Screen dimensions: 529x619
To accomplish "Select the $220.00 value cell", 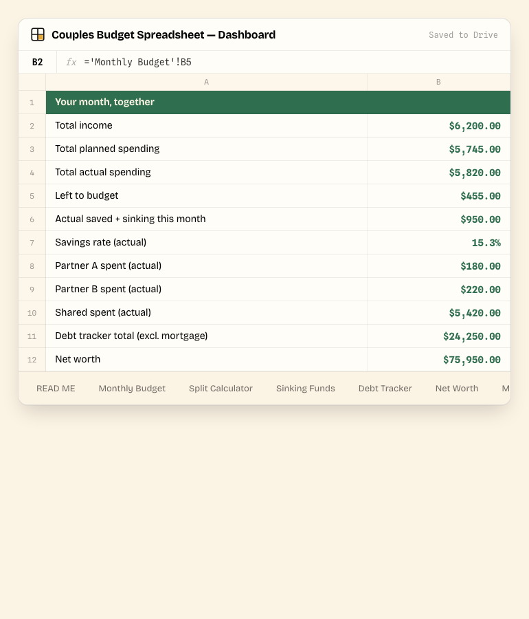I will (439, 290).
